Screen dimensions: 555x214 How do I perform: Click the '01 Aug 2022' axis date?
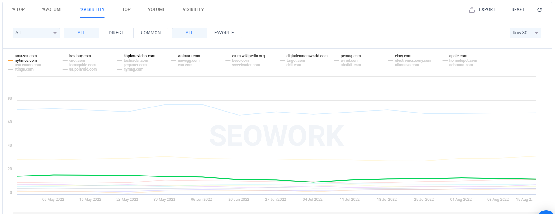coord(461,200)
